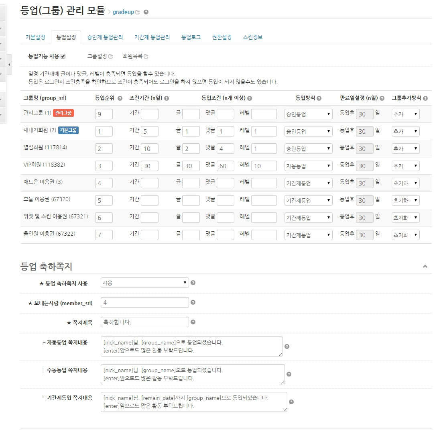Focus 글 field for 열심회원 row
The width and height of the screenshot is (437, 430).
191,149
